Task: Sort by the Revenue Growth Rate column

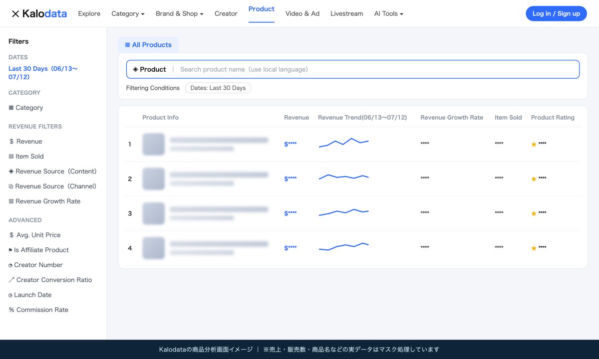Action: [x=452, y=118]
